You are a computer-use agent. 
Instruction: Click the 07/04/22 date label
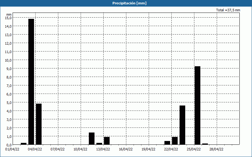58,149
